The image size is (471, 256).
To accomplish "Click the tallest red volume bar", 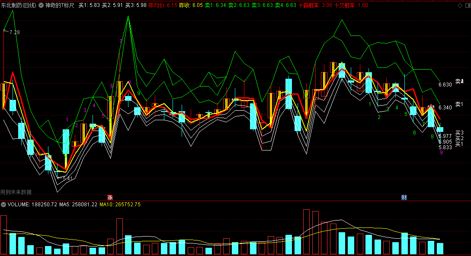I will point(306,232).
